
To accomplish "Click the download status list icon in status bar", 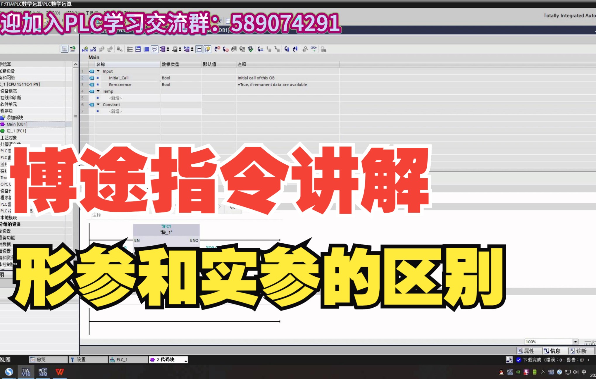I will tap(509, 360).
